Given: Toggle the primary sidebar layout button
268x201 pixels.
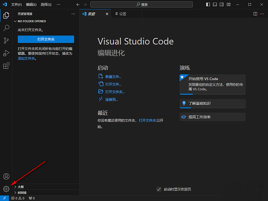Looking at the screenshot, I should point(208,4).
